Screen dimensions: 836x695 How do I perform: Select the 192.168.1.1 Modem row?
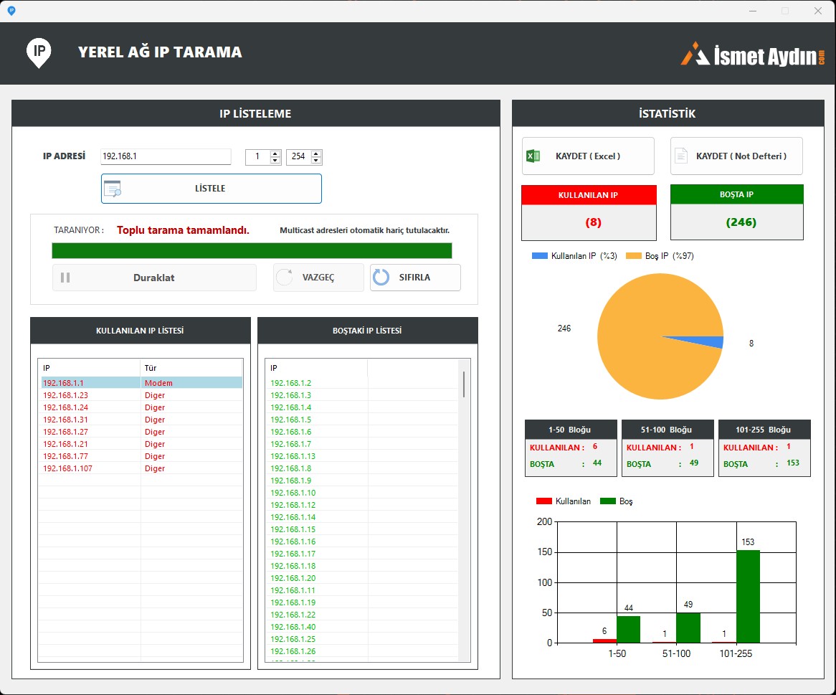click(x=141, y=383)
